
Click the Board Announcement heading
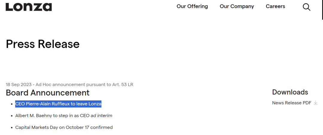48,93
